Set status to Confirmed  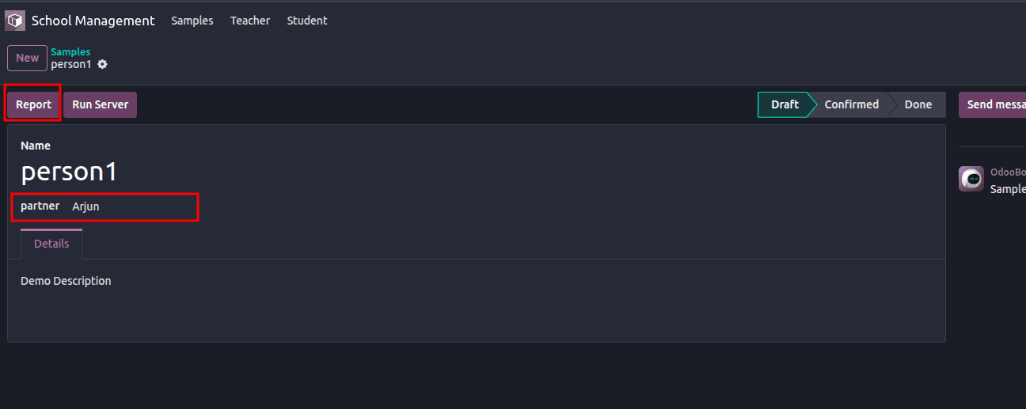(851, 104)
